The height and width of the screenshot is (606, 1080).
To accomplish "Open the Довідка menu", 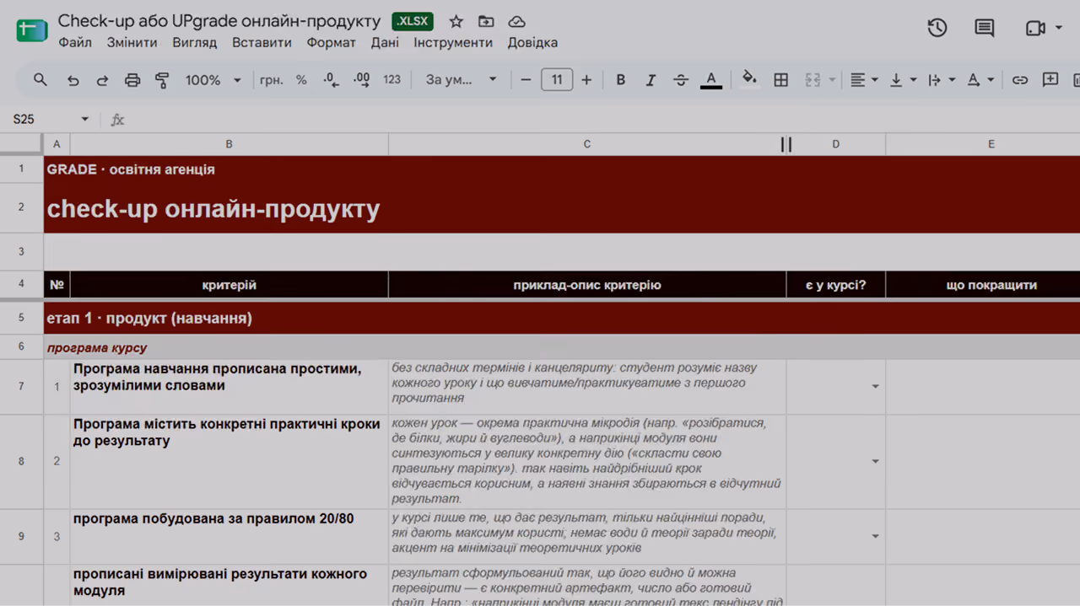I will [x=532, y=42].
